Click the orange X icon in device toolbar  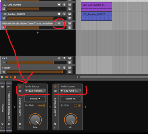(15, 77)
